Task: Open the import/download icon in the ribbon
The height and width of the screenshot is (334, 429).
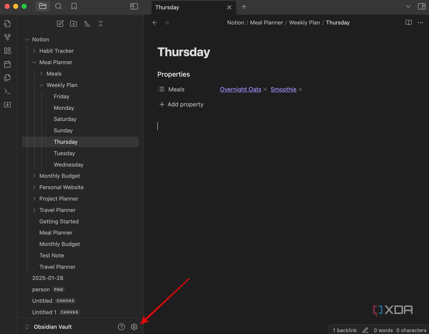Action: [x=7, y=105]
